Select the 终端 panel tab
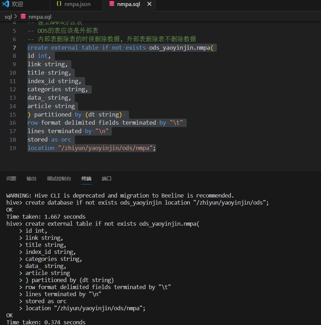 click(86, 179)
